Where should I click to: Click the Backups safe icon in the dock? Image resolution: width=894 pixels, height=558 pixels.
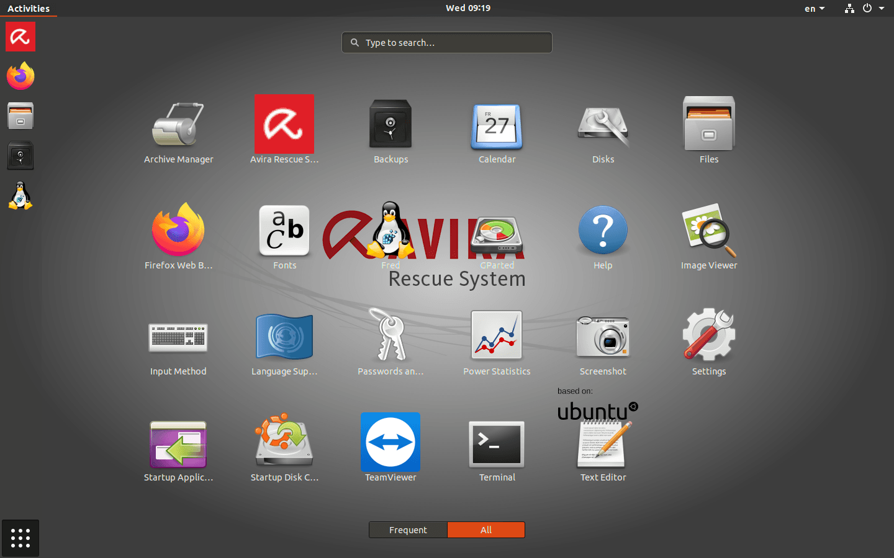[x=20, y=156]
